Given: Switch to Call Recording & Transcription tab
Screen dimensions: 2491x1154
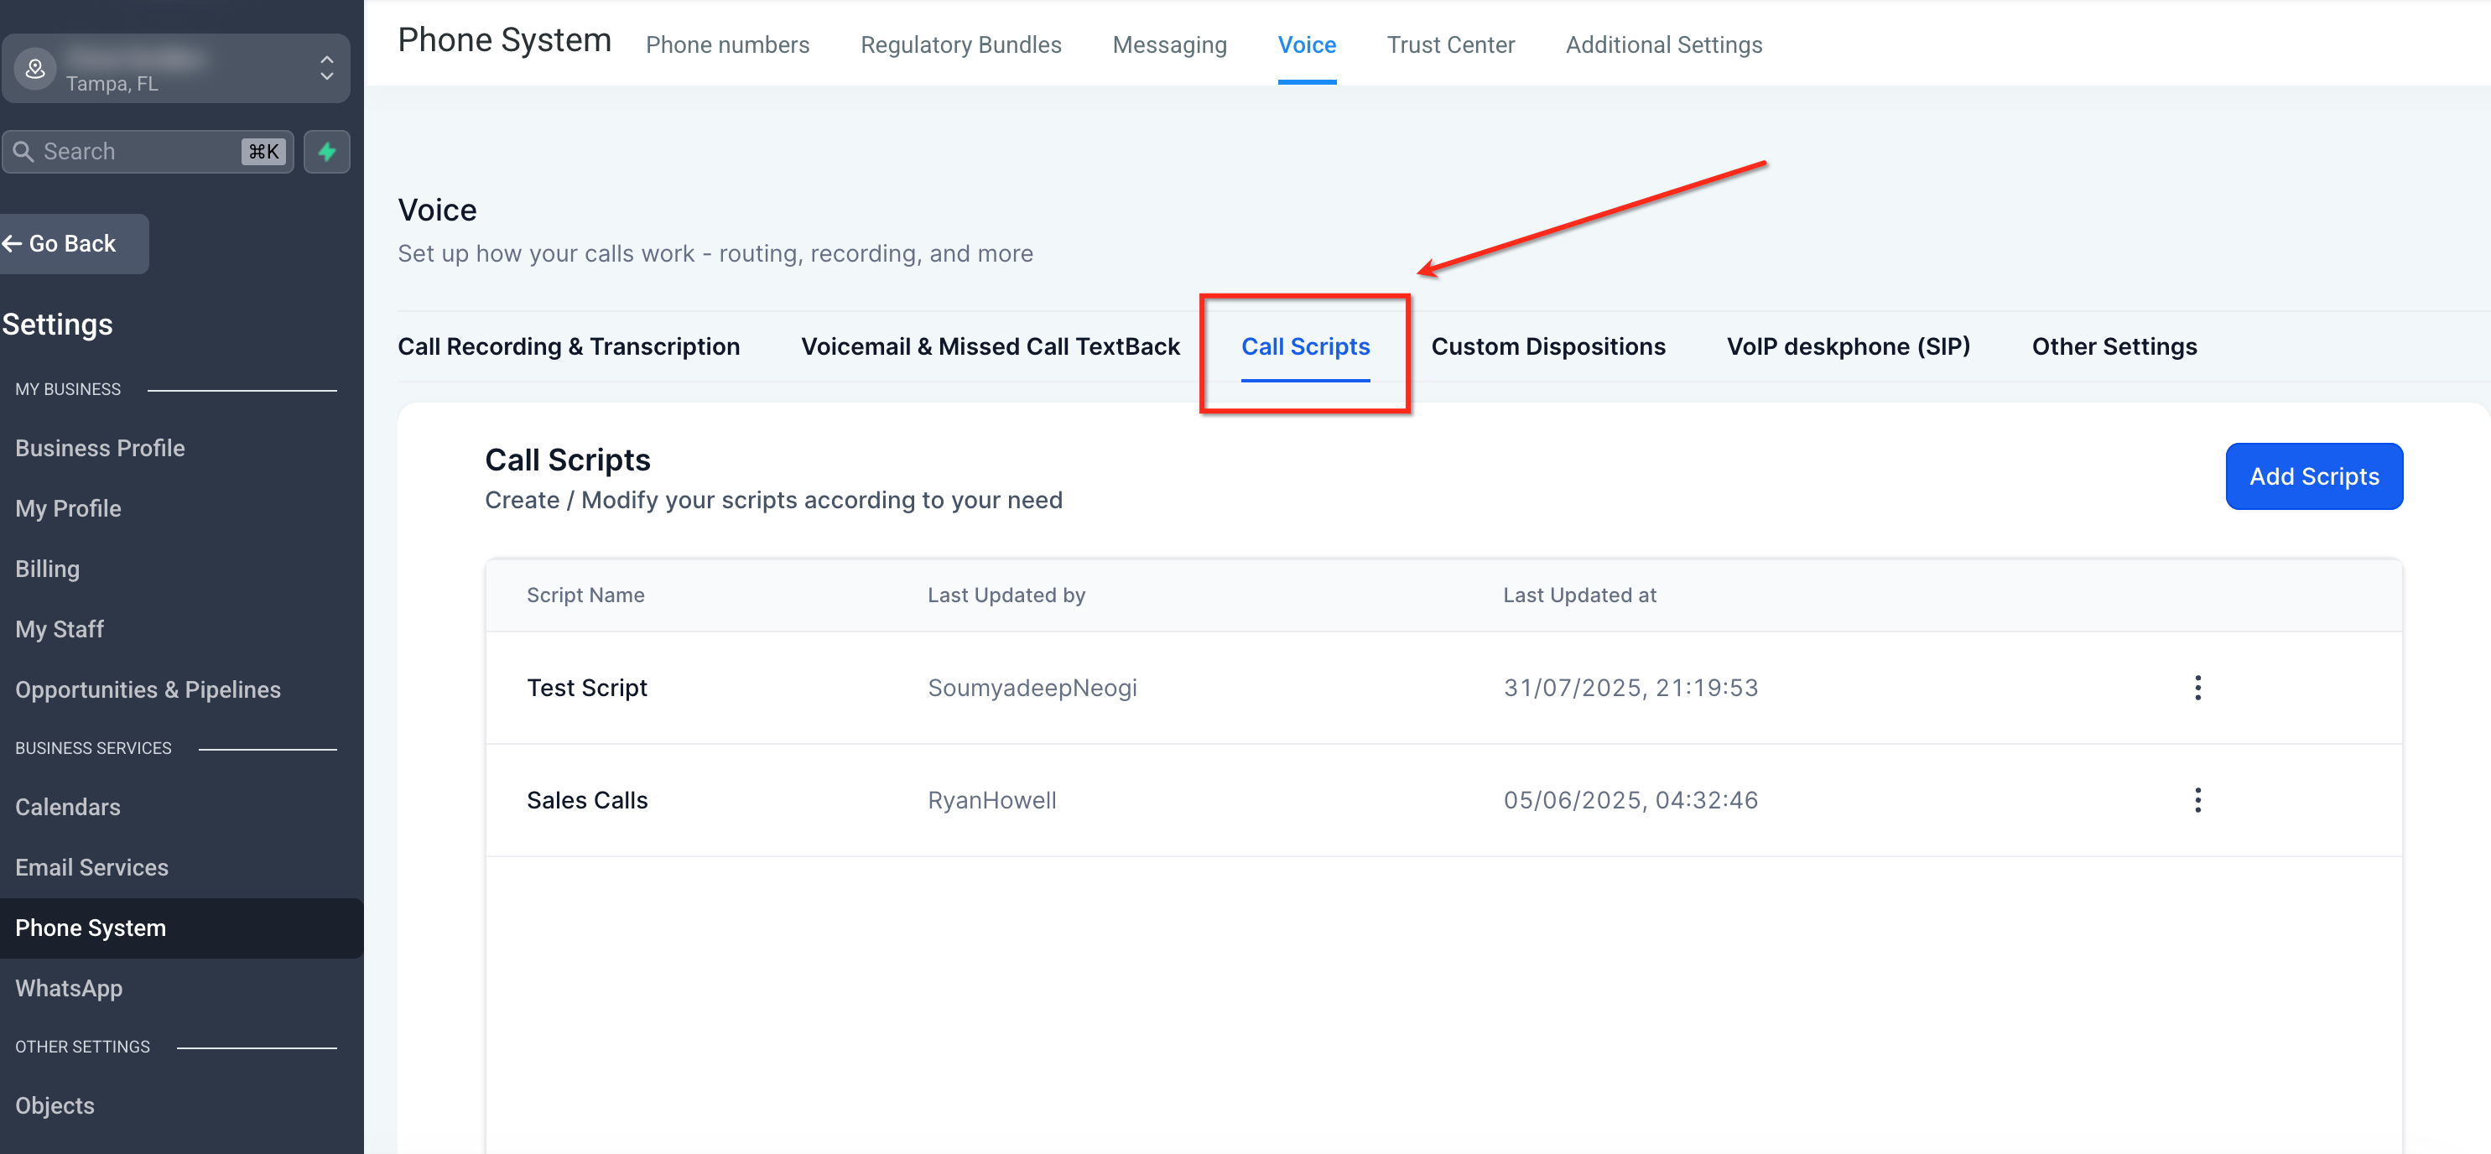Looking at the screenshot, I should point(569,346).
